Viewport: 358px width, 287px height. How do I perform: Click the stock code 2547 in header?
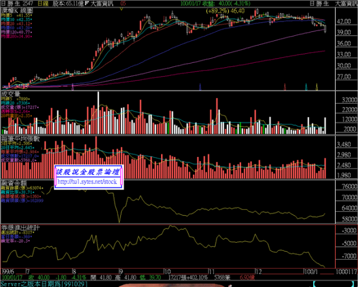[x=27, y=3]
